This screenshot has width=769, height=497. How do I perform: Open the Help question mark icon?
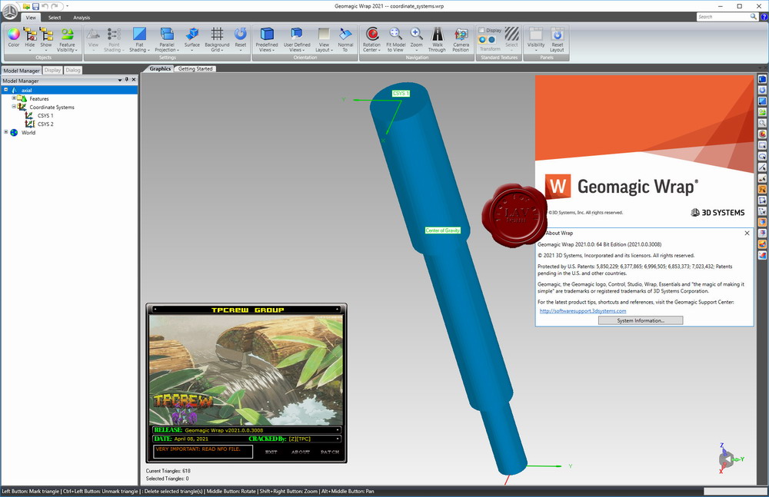764,17
